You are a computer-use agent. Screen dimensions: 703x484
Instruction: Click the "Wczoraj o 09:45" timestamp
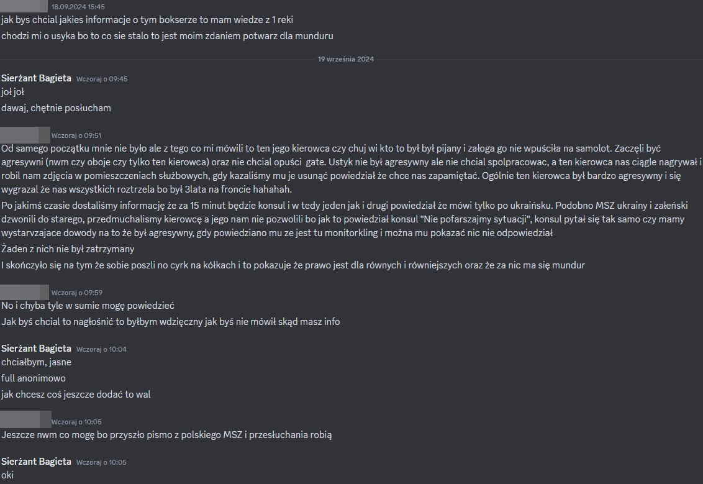[102, 79]
